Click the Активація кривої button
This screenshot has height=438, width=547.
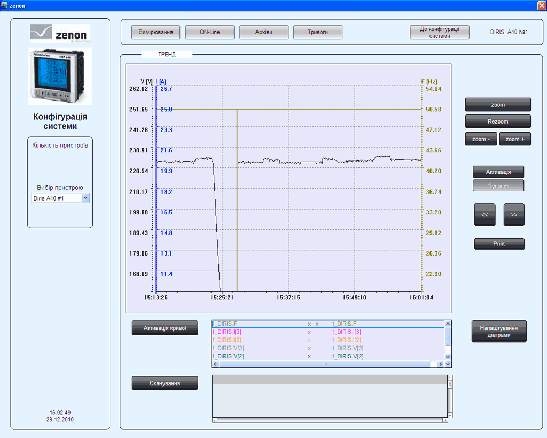coord(165,328)
